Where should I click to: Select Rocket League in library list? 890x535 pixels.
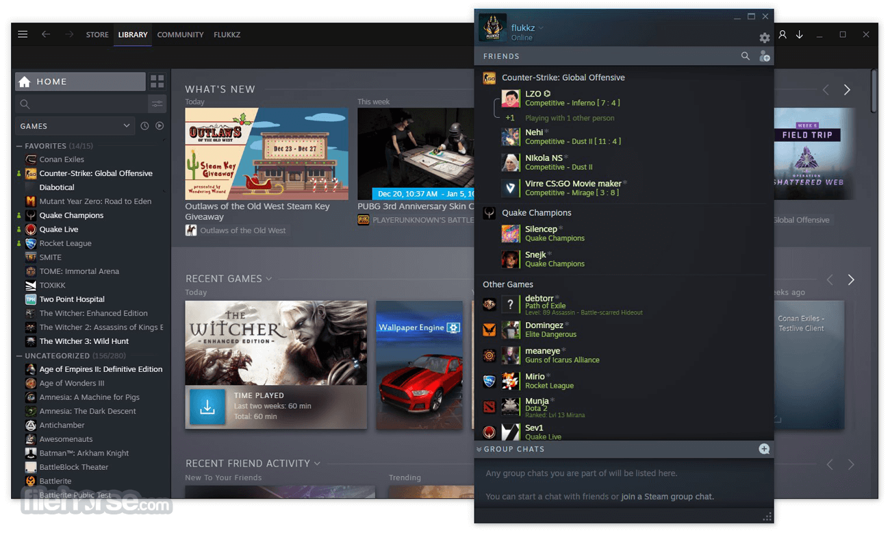coord(65,243)
